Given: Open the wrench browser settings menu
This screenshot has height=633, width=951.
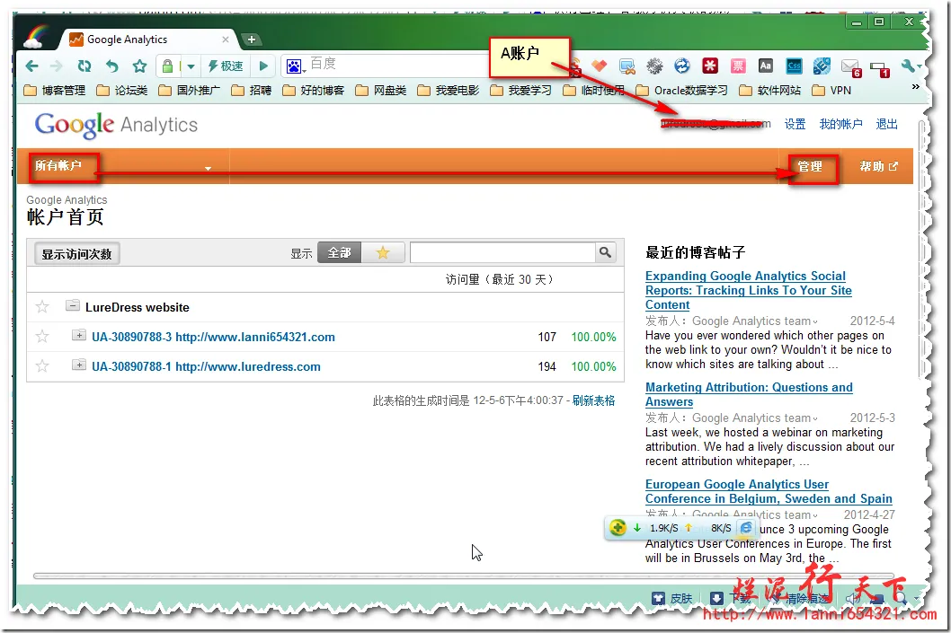Looking at the screenshot, I should (909, 66).
